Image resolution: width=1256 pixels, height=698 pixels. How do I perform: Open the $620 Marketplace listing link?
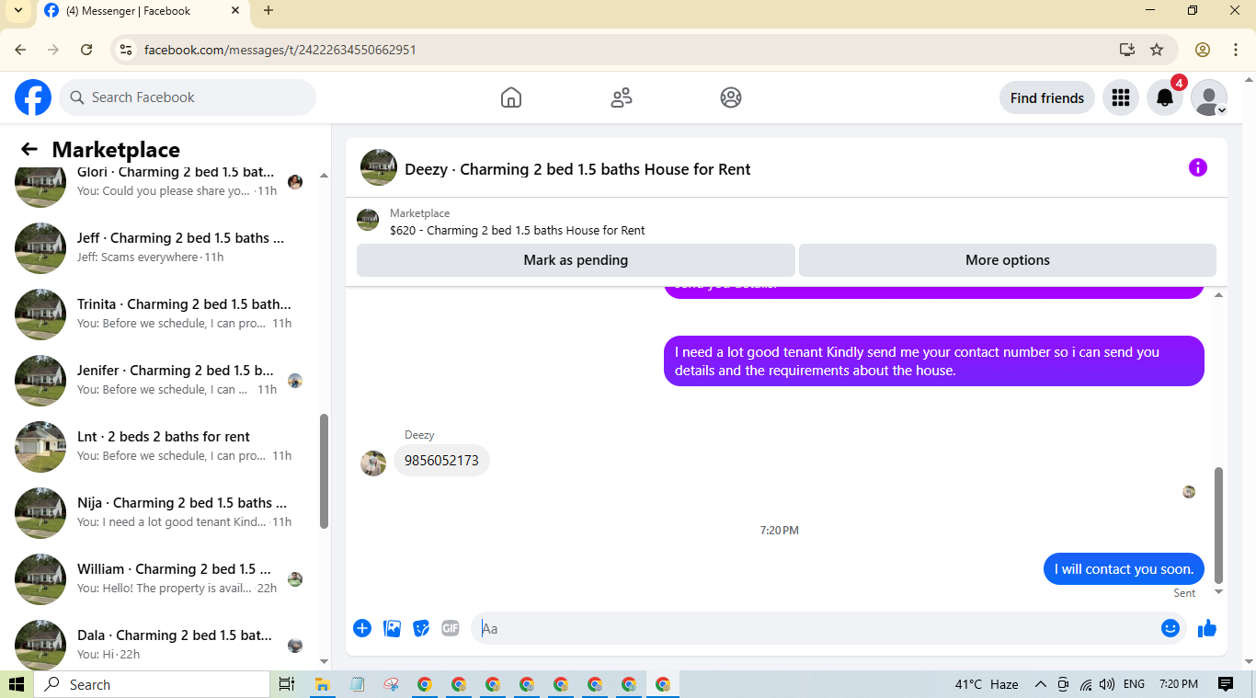(x=518, y=231)
